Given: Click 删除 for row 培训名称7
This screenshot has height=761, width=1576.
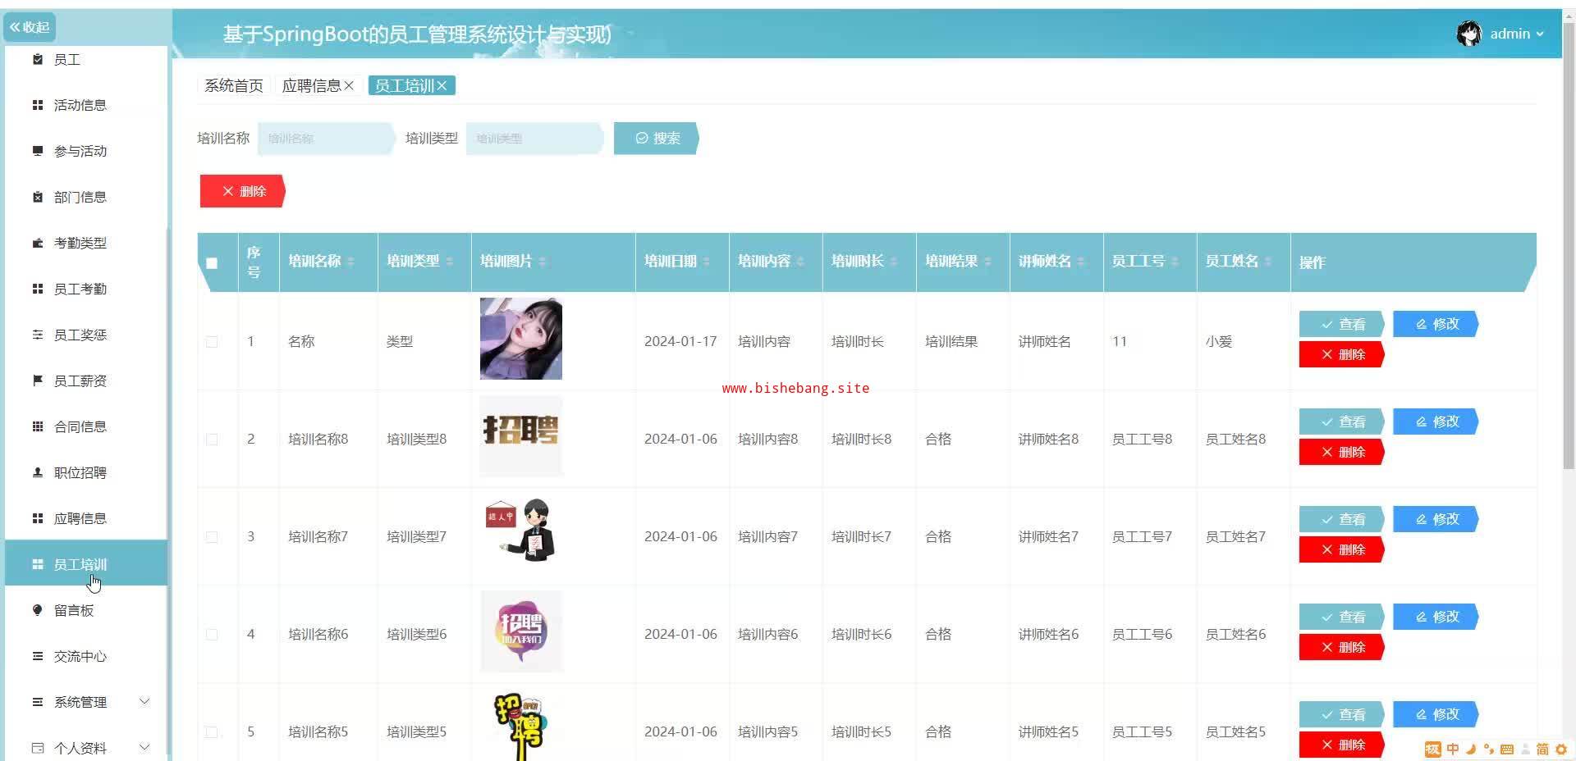Looking at the screenshot, I should pyautogui.click(x=1342, y=549).
